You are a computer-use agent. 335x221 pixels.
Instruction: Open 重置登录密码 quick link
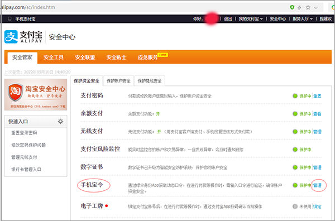click(x=24, y=133)
